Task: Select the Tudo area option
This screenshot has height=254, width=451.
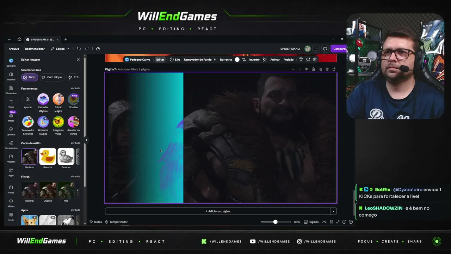Action: pyautogui.click(x=30, y=77)
